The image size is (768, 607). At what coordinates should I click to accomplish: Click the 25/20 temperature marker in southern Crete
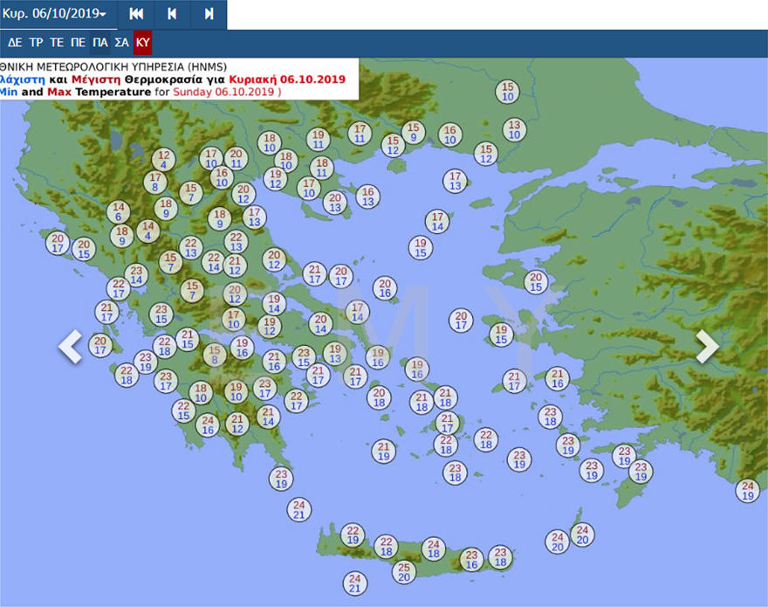tap(403, 572)
